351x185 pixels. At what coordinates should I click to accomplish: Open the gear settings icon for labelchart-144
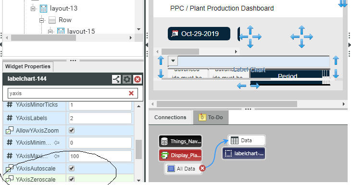coord(127,79)
